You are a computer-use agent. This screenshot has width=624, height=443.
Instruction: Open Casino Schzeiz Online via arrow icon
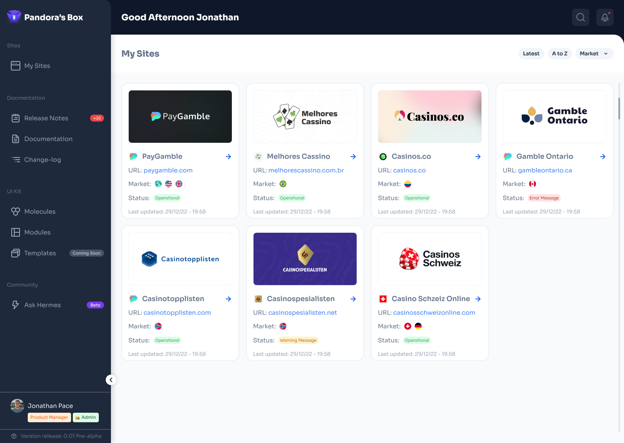478,299
